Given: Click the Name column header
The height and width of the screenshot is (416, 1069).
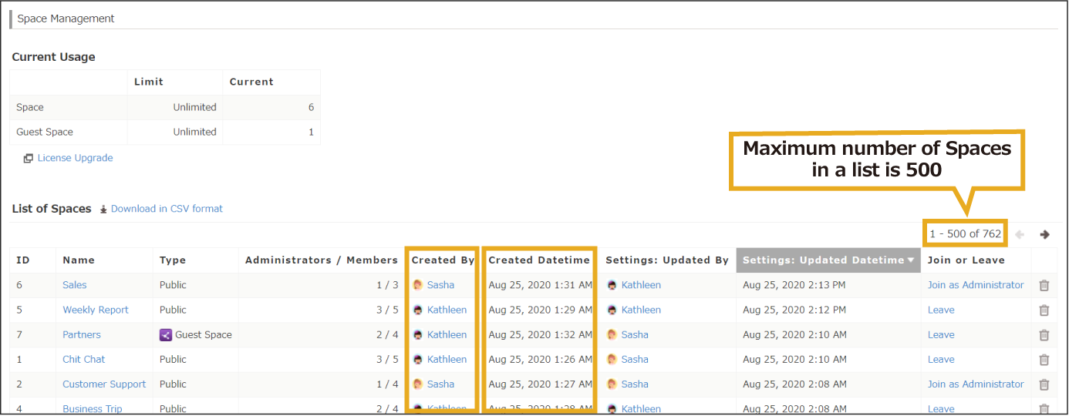Looking at the screenshot, I should click(x=79, y=260).
